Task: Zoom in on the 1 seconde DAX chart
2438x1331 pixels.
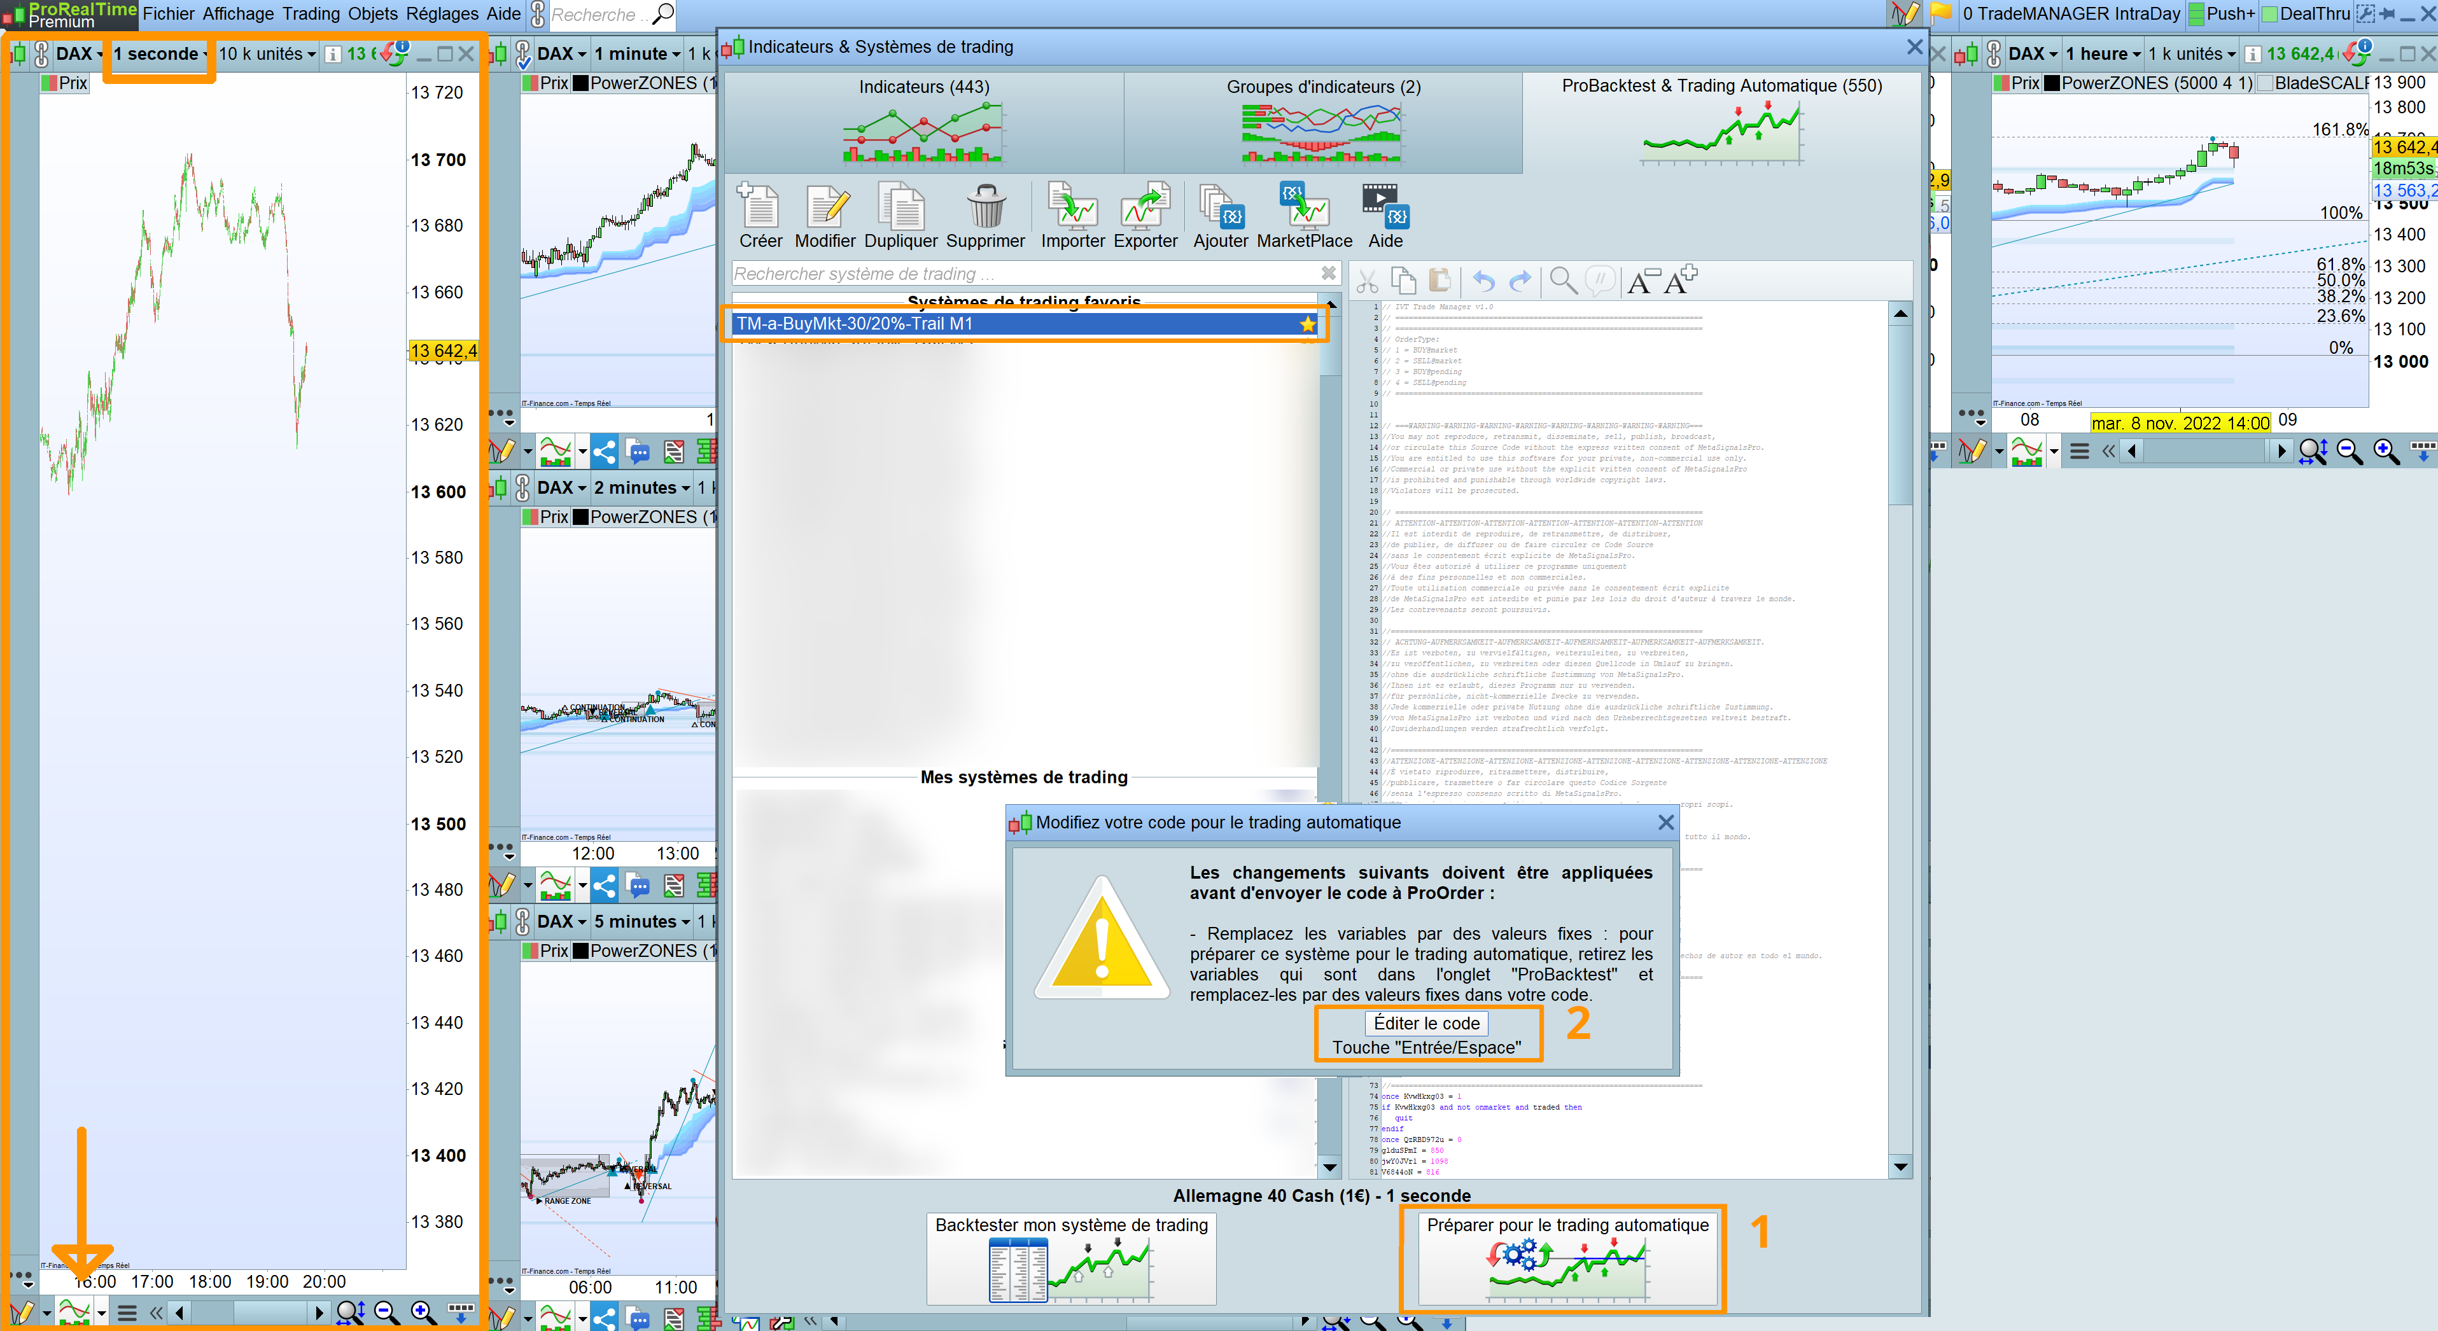Action: tap(423, 1312)
